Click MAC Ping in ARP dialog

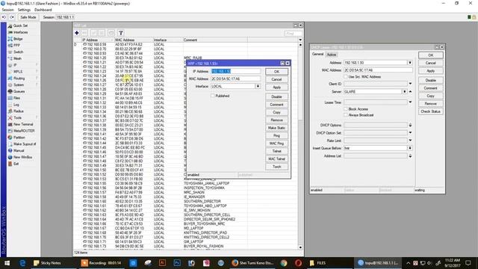tap(276, 143)
